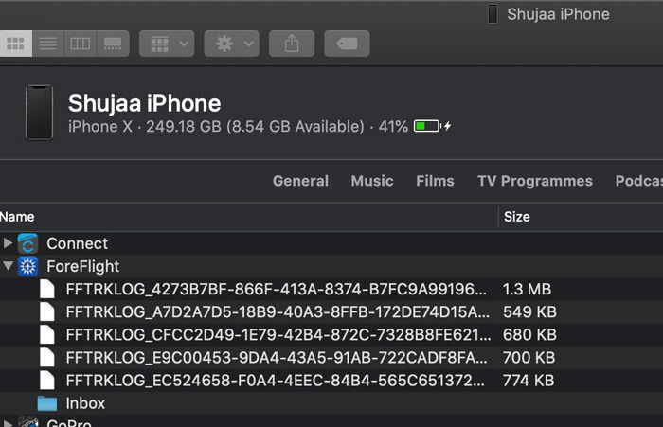Viewport: 663px width, 427px height.
Task: Sort files by Name column header
Action: [17, 217]
